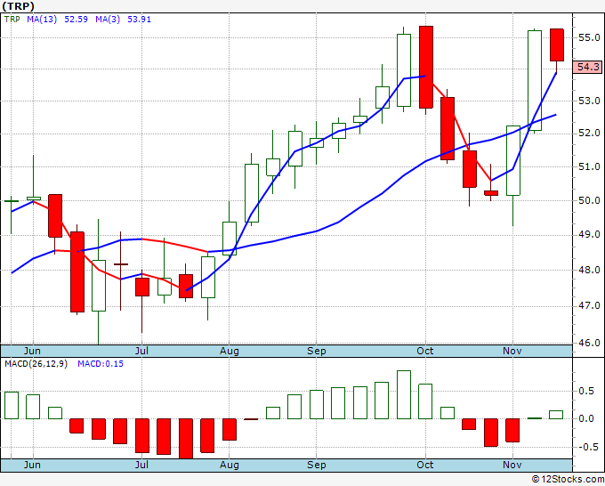Click the latest red candlestick beside the 54.3 tag
This screenshot has width=605, height=486.
click(557, 45)
